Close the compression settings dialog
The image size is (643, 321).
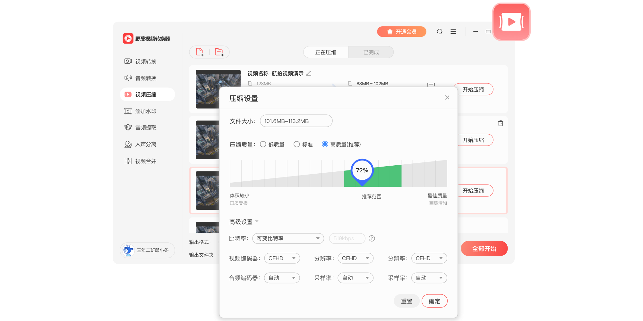447,98
